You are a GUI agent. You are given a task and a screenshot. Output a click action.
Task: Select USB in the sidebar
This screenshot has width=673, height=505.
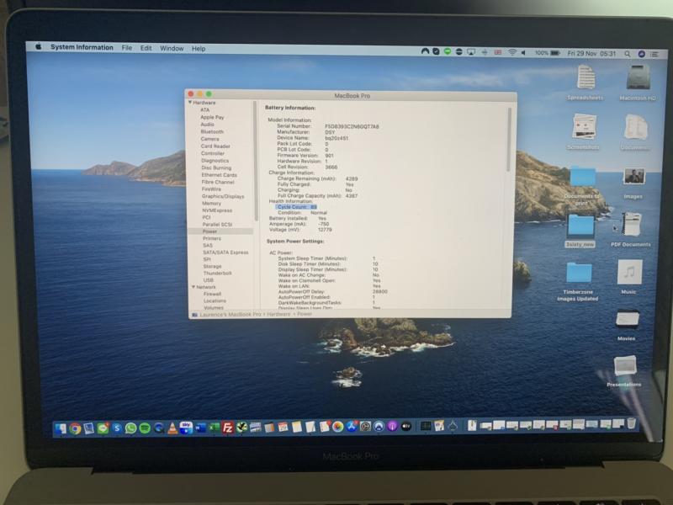click(x=208, y=280)
